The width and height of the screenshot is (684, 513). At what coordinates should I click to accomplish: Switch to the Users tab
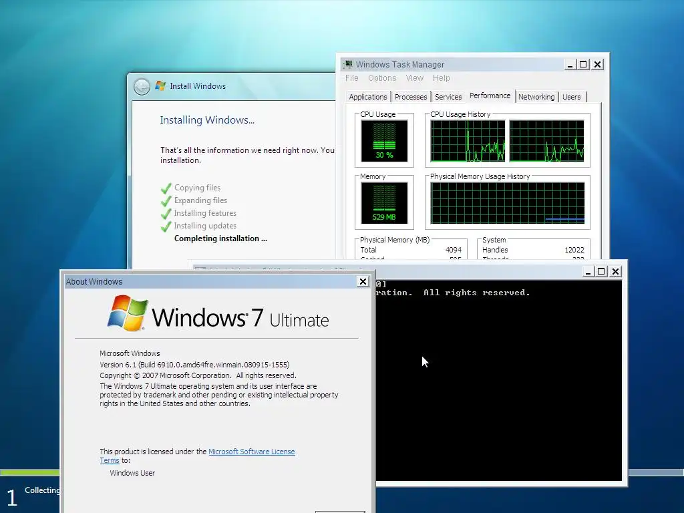[572, 97]
